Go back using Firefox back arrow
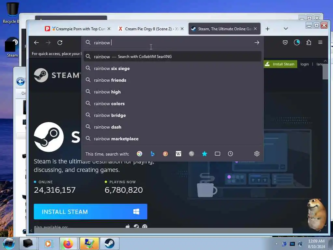This screenshot has width=333, height=250. click(x=36, y=43)
